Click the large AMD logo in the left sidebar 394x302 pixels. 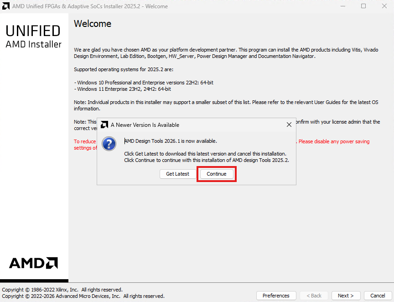click(x=33, y=263)
